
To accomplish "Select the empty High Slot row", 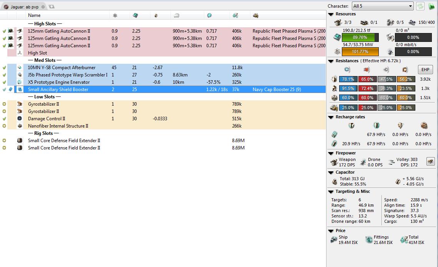I will pos(167,53).
